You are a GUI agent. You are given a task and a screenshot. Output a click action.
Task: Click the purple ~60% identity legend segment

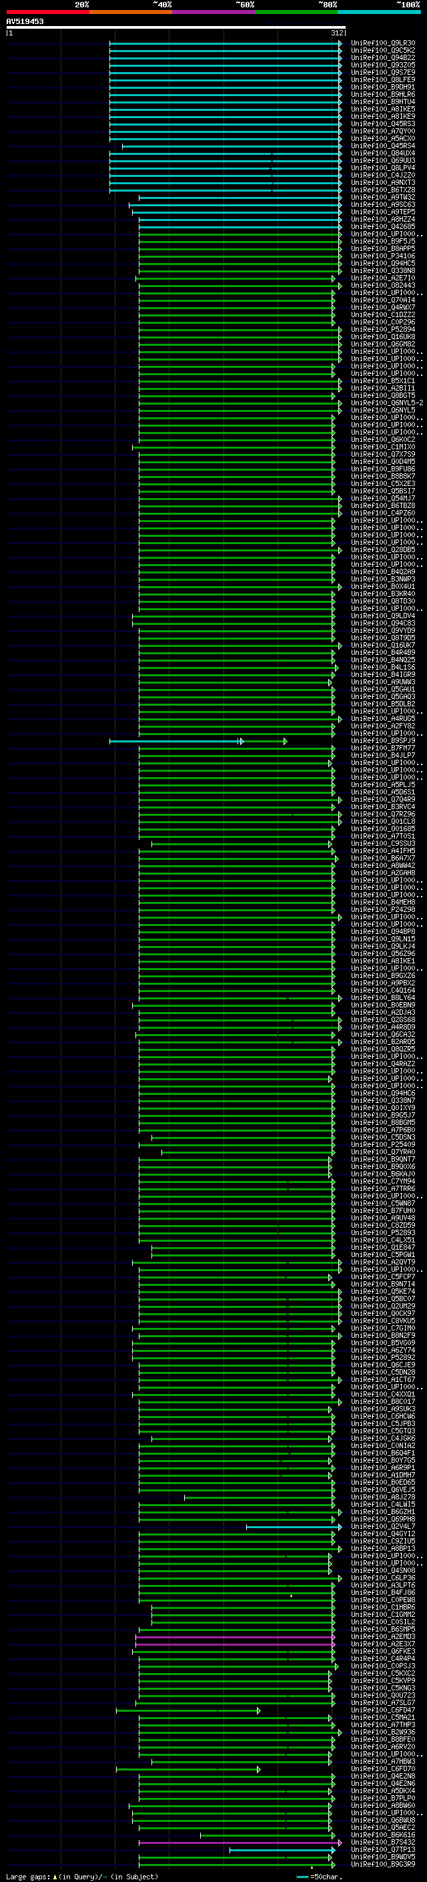214,12
